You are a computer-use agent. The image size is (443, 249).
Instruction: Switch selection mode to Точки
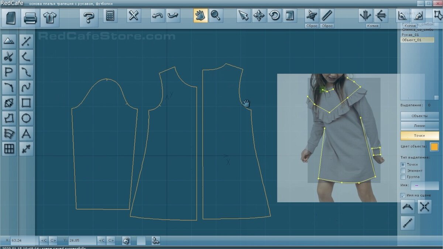(420, 135)
